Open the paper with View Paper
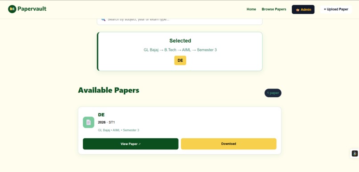Image resolution: width=359 pixels, height=172 pixels. click(131, 144)
